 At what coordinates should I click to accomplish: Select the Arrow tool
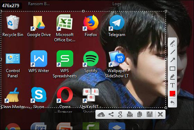pyautogui.click(x=172, y=60)
